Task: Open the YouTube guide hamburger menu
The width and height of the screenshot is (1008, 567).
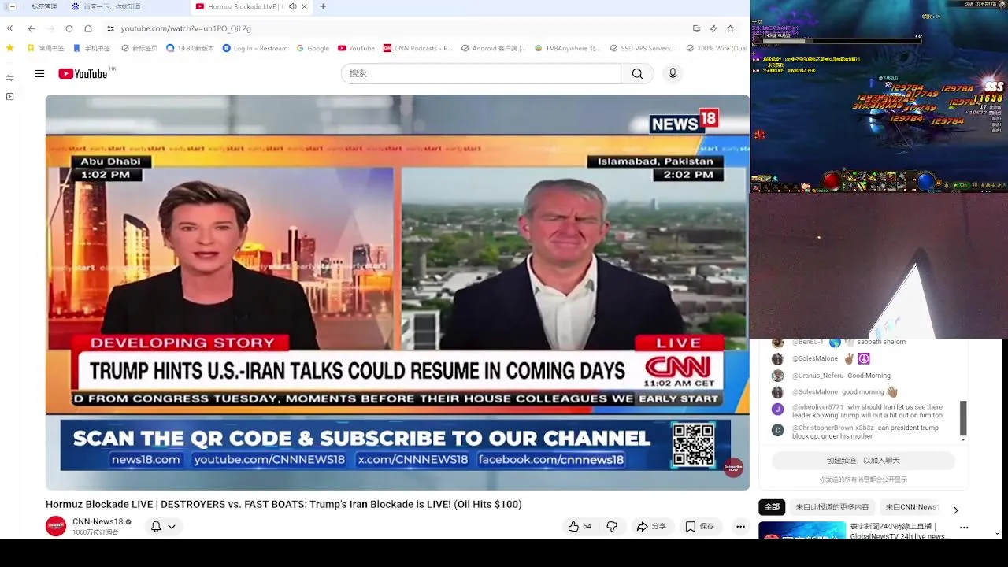Action: [39, 73]
